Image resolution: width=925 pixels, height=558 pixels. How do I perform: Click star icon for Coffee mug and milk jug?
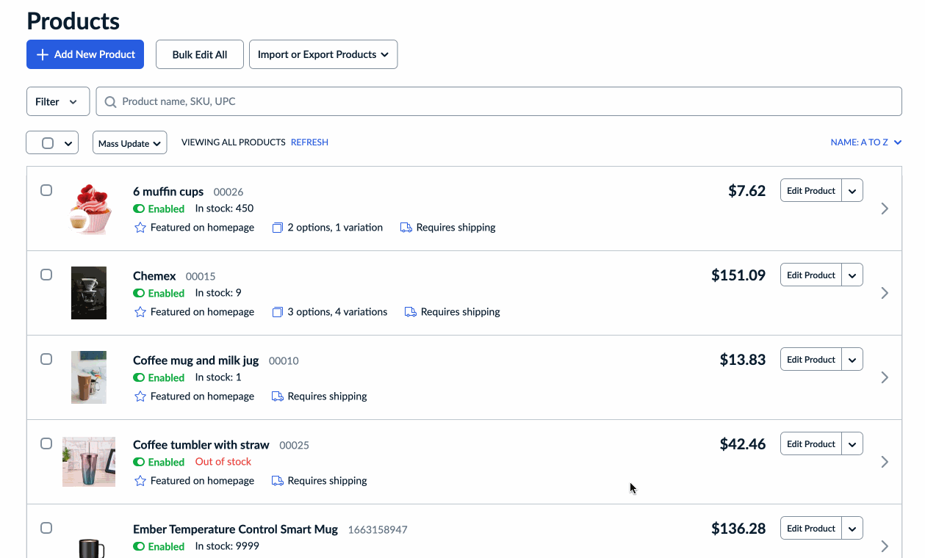tap(140, 396)
